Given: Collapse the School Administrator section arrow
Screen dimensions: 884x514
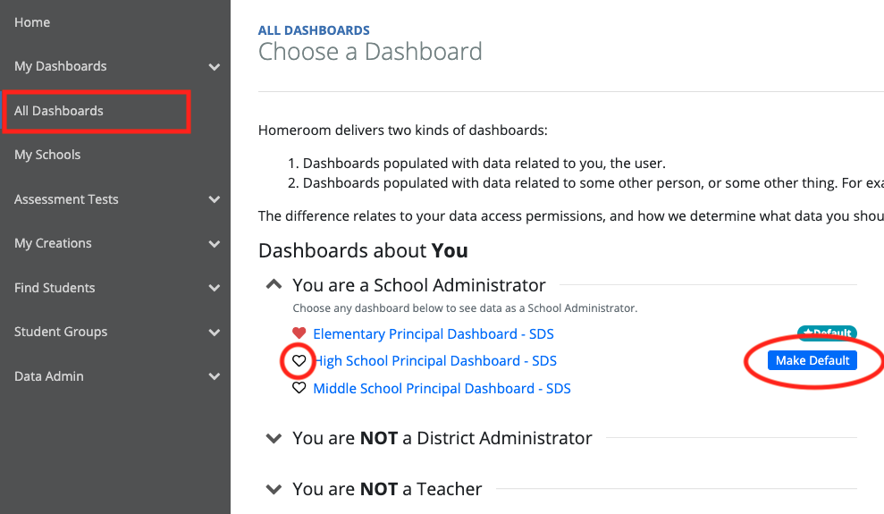Looking at the screenshot, I should [x=274, y=285].
